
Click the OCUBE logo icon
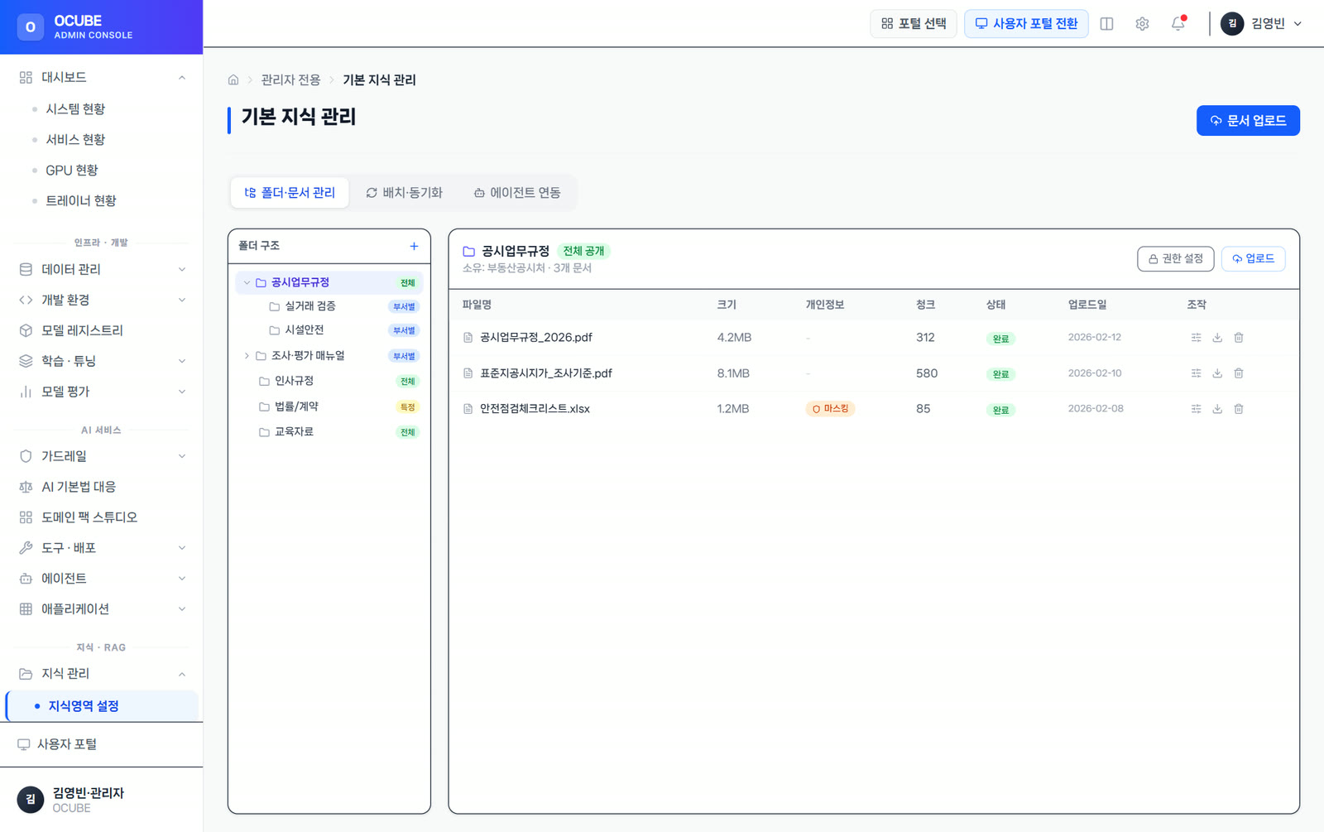(31, 26)
